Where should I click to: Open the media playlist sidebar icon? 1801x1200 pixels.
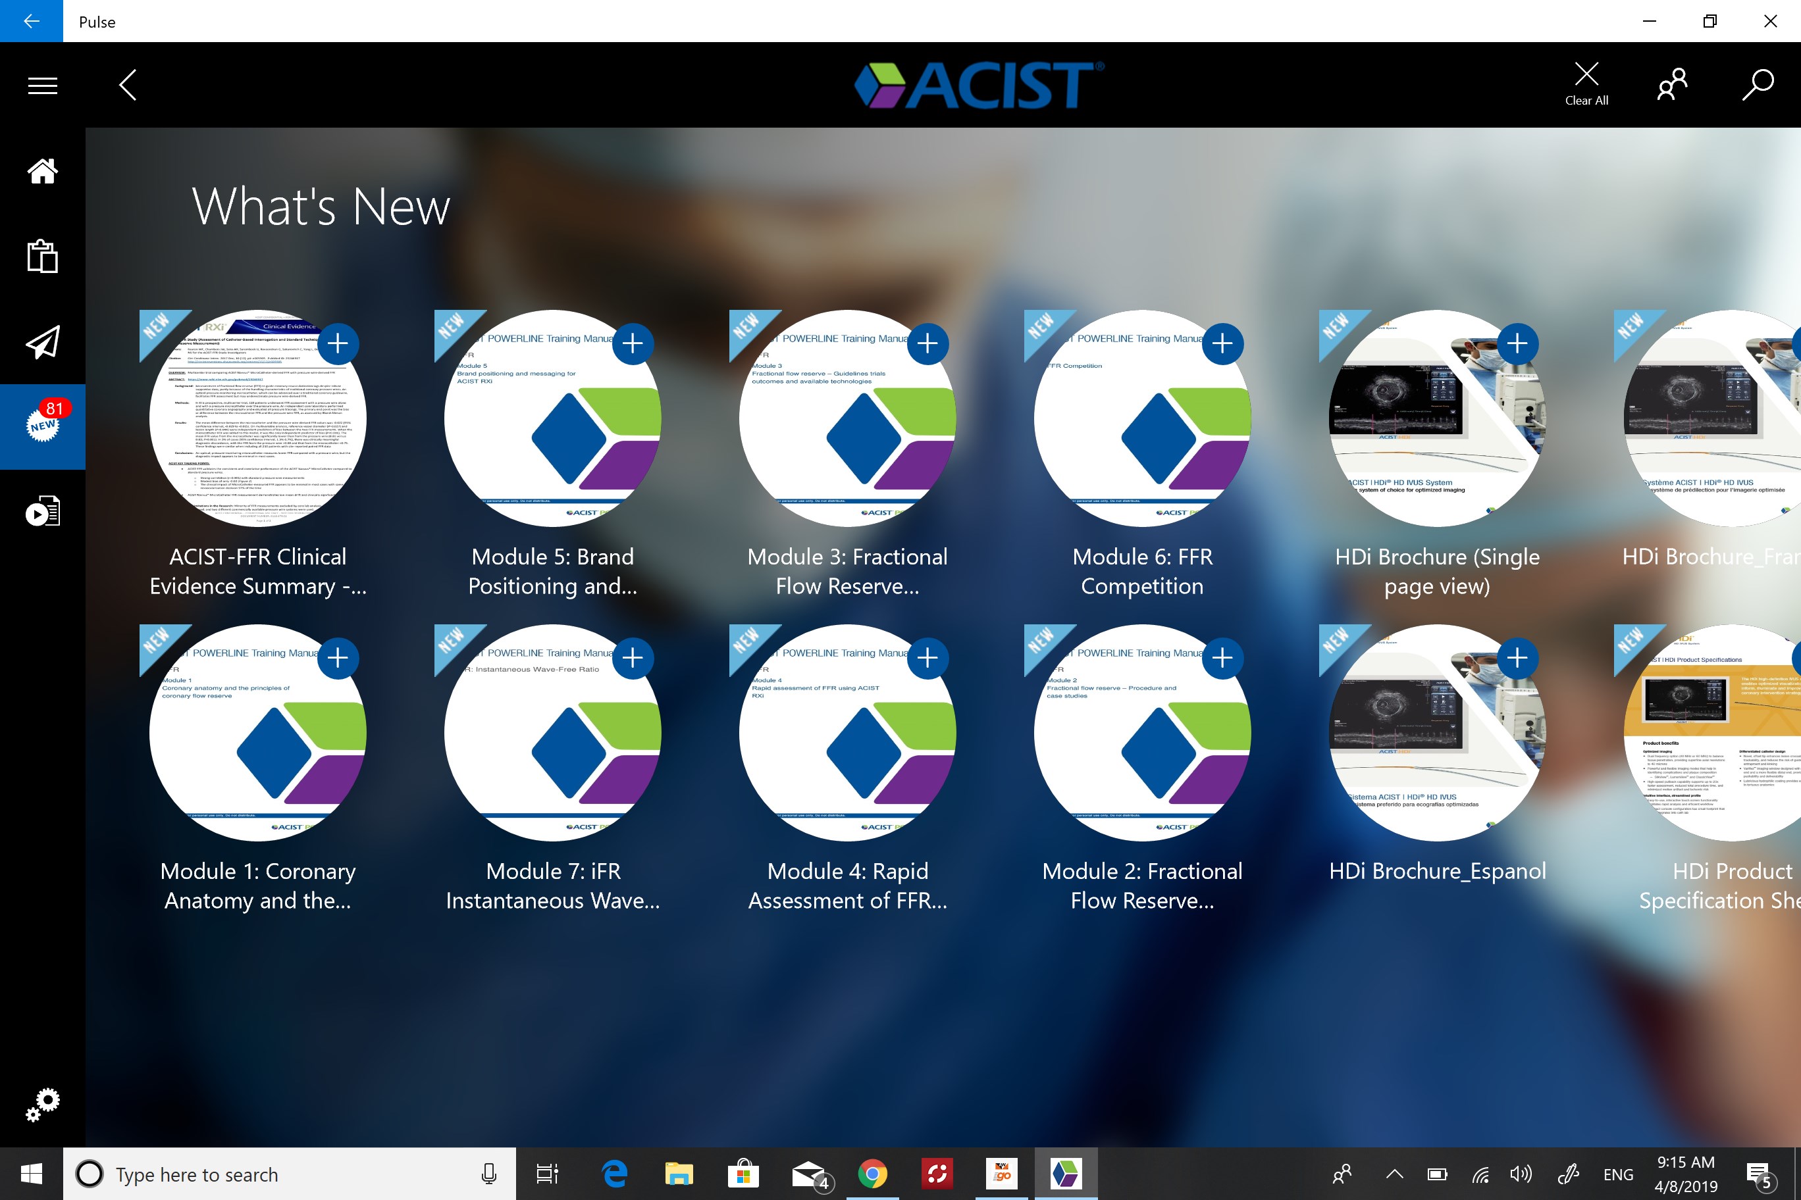[x=43, y=511]
